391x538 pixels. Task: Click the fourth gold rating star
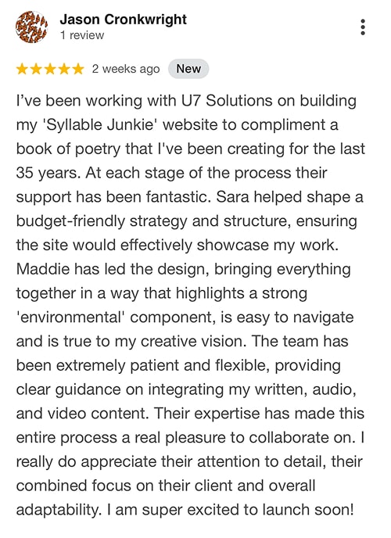pyautogui.click(x=64, y=69)
